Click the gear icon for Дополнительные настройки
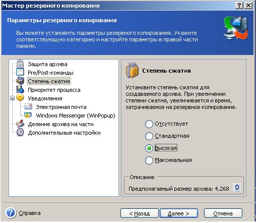The height and width of the screenshot is (223, 256). click(20, 132)
